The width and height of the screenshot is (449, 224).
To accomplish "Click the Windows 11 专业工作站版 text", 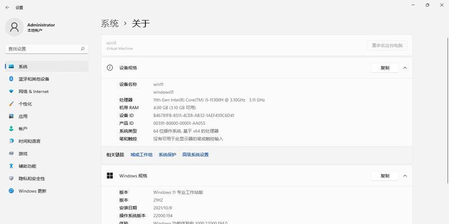I will [178, 192].
